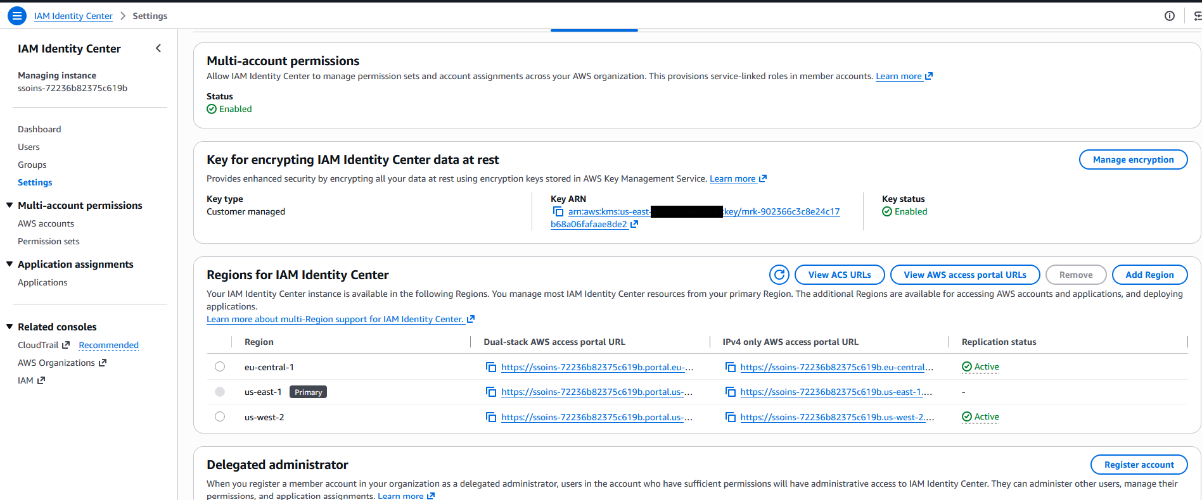1202x500 pixels.
Task: Open us-west-2 IPv4 only portal URL link
Action: click(x=837, y=417)
